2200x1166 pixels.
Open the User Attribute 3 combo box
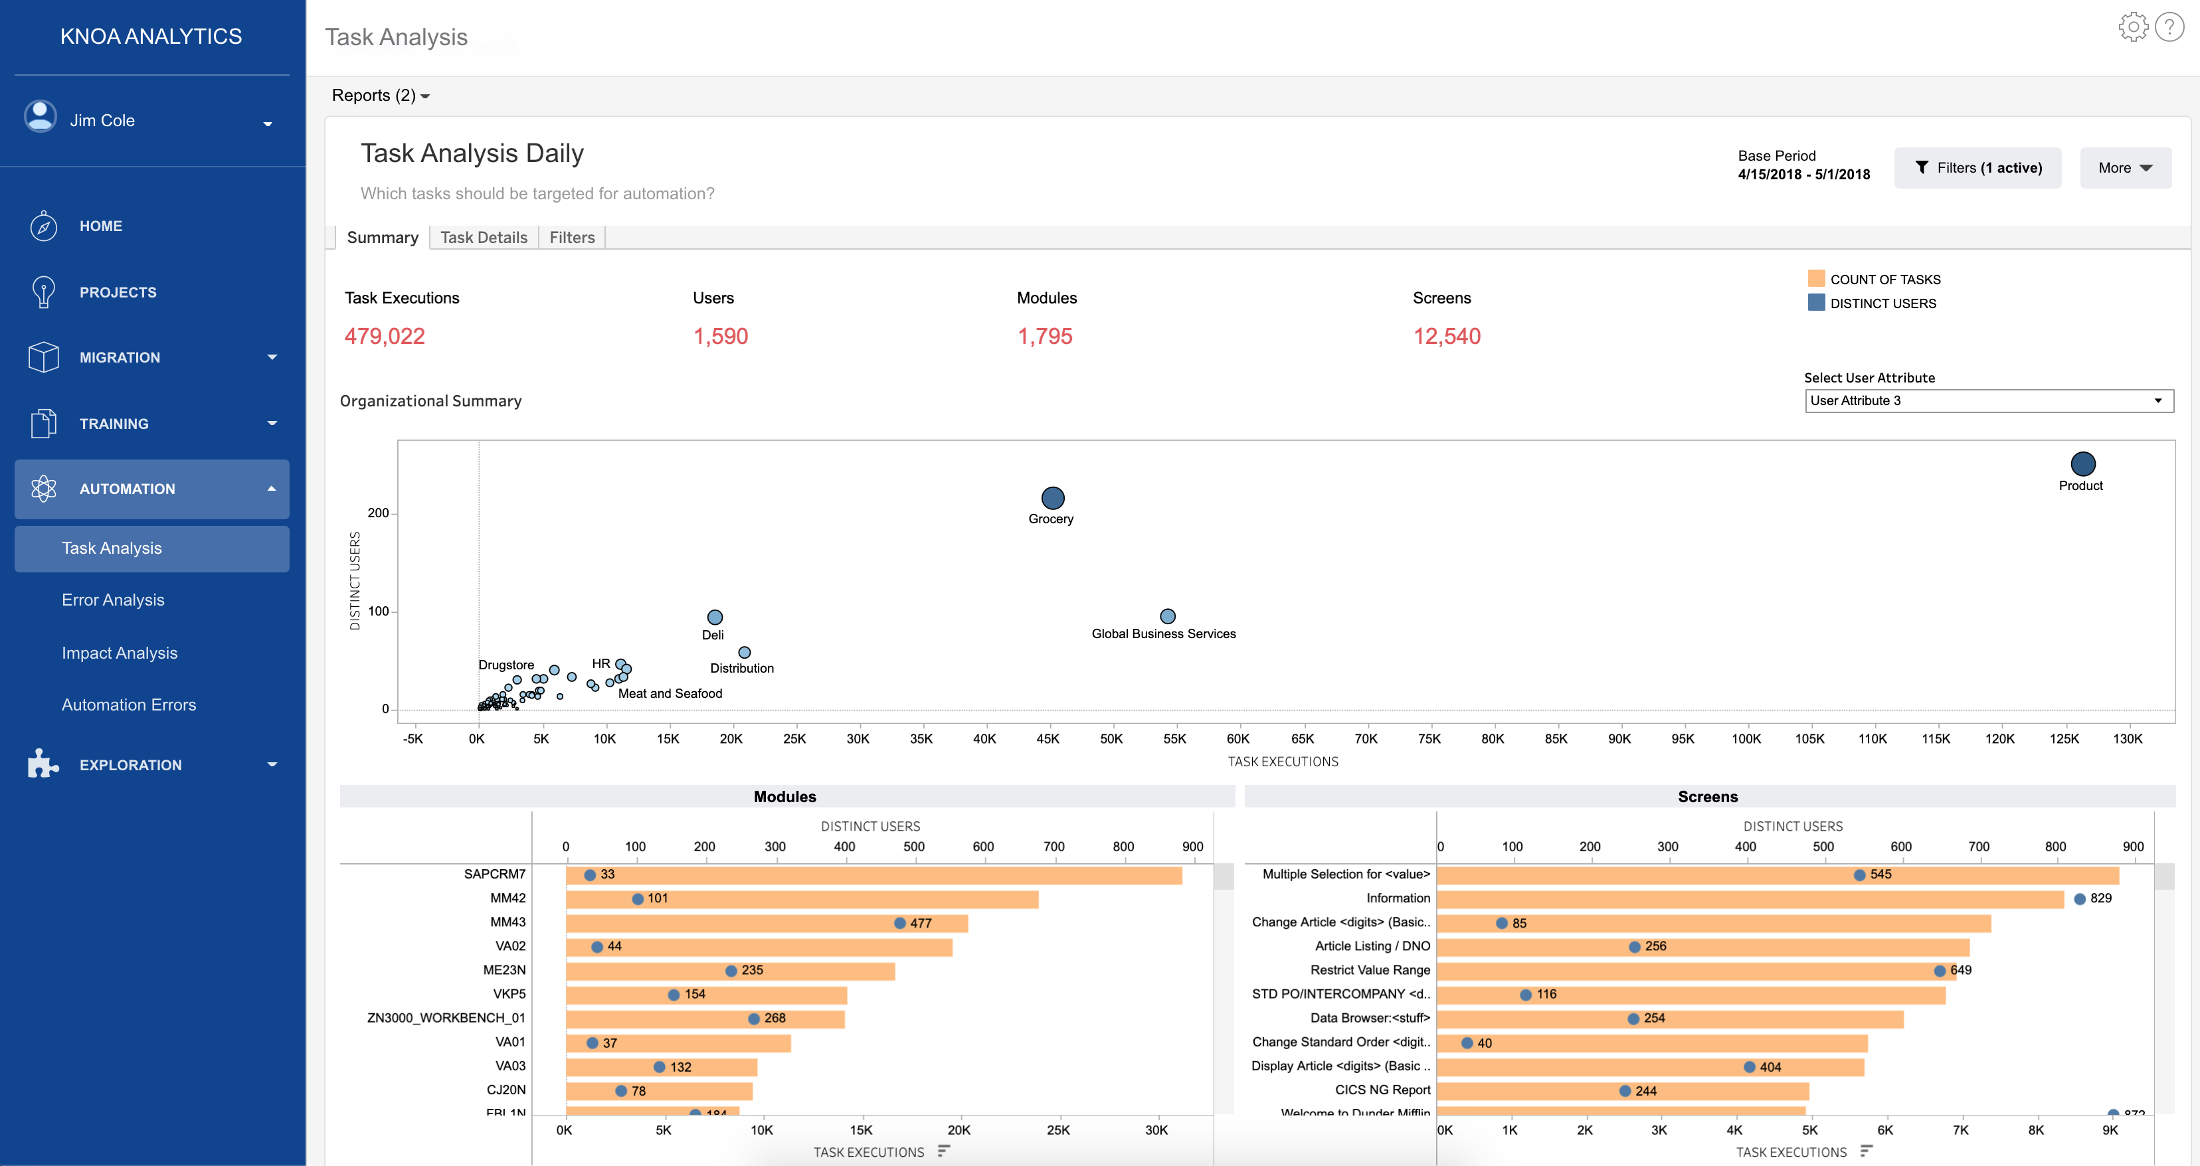(x=1988, y=400)
